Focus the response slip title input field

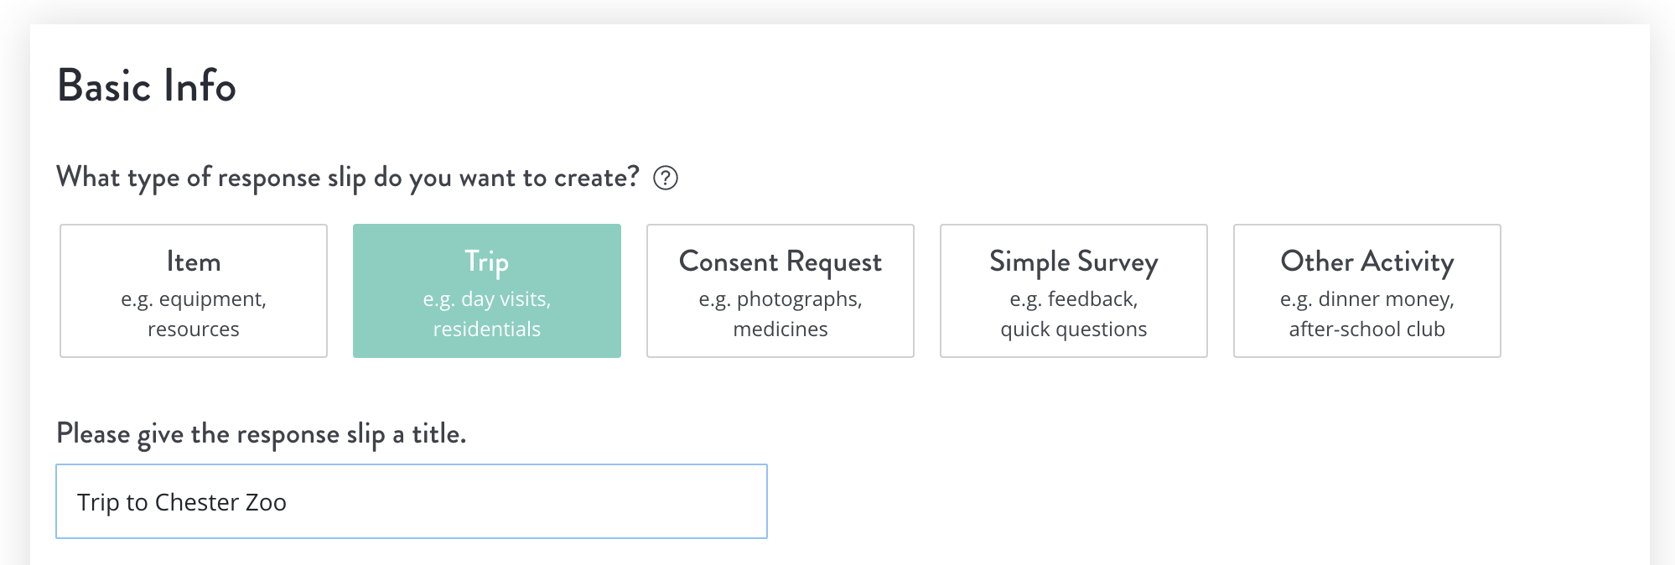coord(412,501)
